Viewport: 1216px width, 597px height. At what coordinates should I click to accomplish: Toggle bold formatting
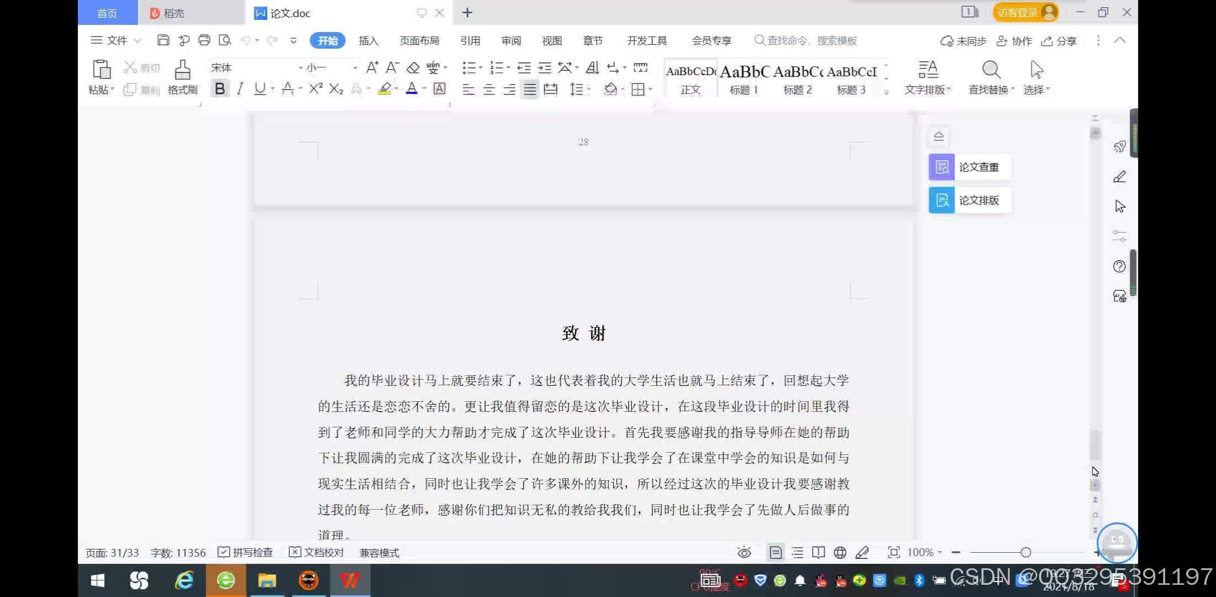(219, 88)
